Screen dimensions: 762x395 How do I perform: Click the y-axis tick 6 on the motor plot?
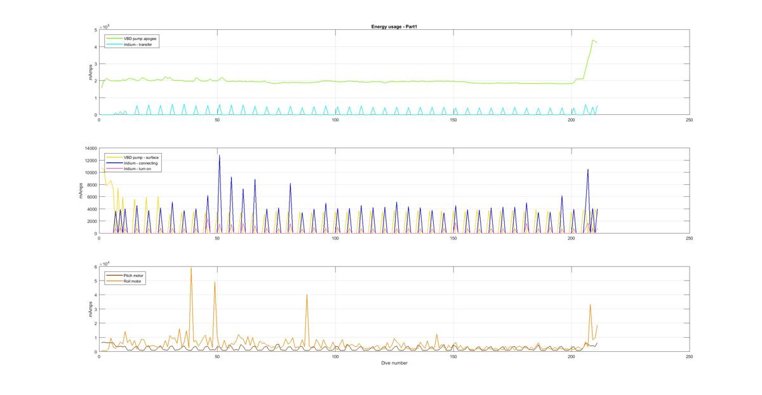[95, 267]
